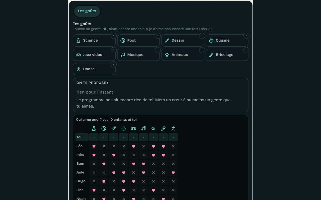
Task: Click Léo's heart in the science column
Action: 94,146
